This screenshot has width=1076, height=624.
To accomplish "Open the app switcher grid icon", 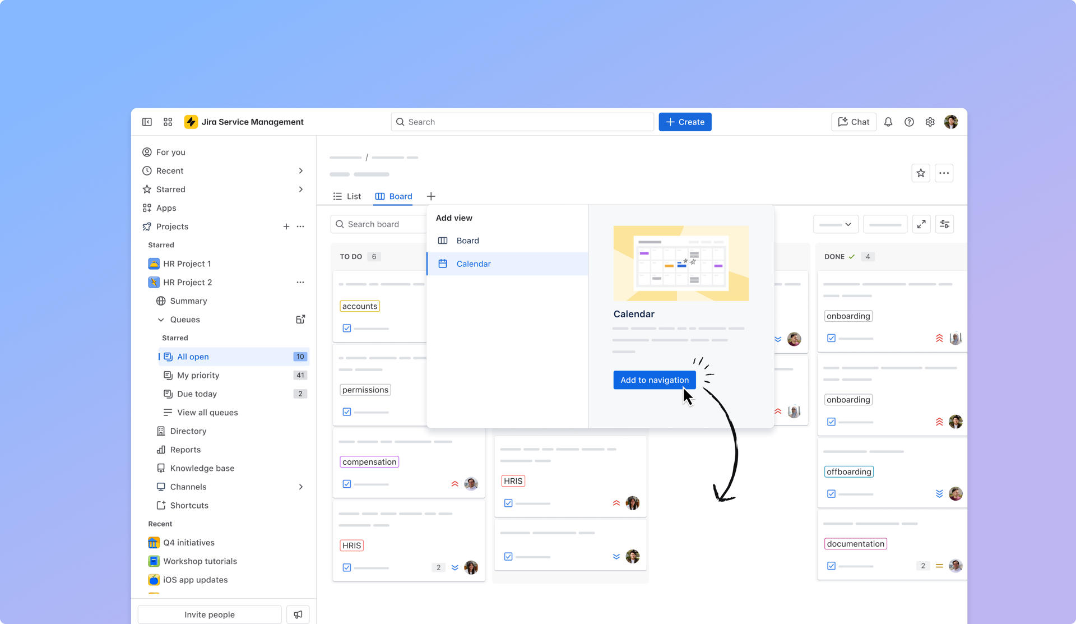I will [x=168, y=122].
